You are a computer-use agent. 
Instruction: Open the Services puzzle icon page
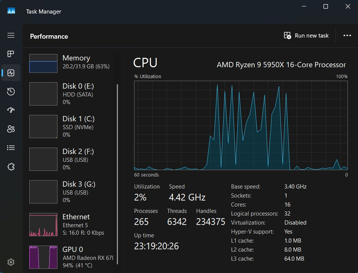pyautogui.click(x=11, y=167)
